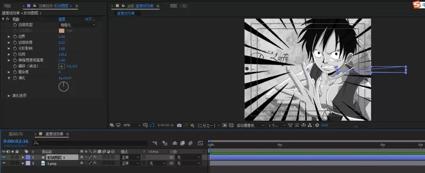Toggle the 边界 property stopwatch

click(x=15, y=36)
